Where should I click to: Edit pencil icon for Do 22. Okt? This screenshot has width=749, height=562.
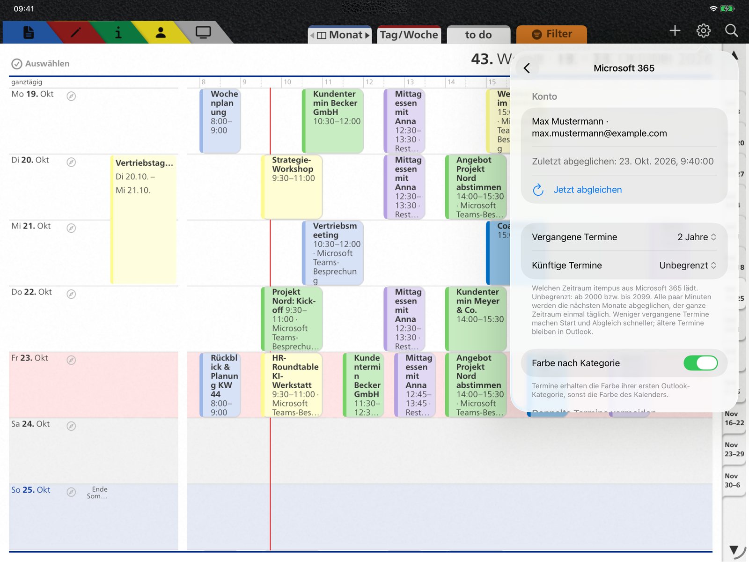tap(71, 294)
